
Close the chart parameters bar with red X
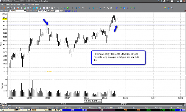185,11
